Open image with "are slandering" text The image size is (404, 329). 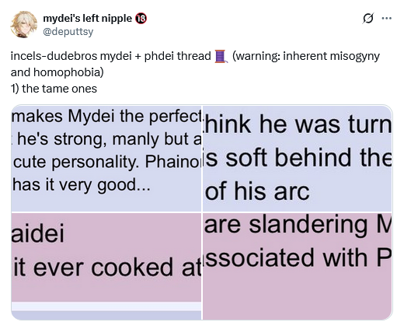[298, 266]
